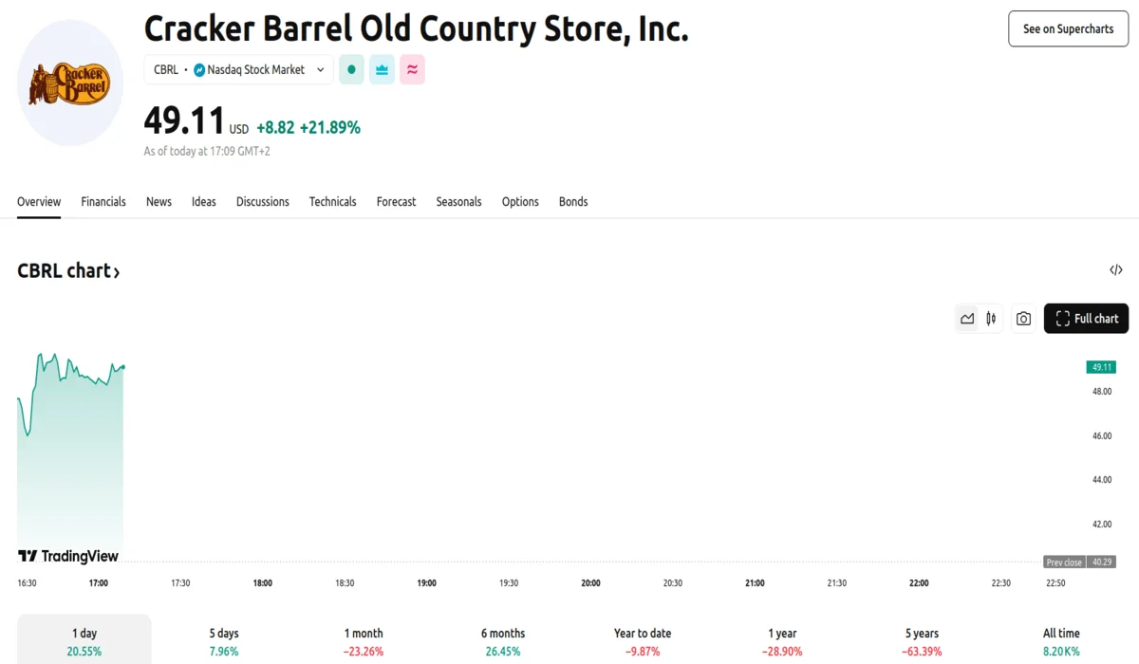Select the 1 day time range
The width and height of the screenshot is (1139, 664).
coord(84,641)
